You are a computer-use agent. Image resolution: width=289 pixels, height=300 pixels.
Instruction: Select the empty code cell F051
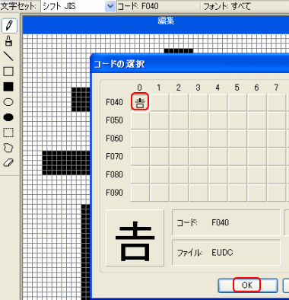tap(160, 120)
